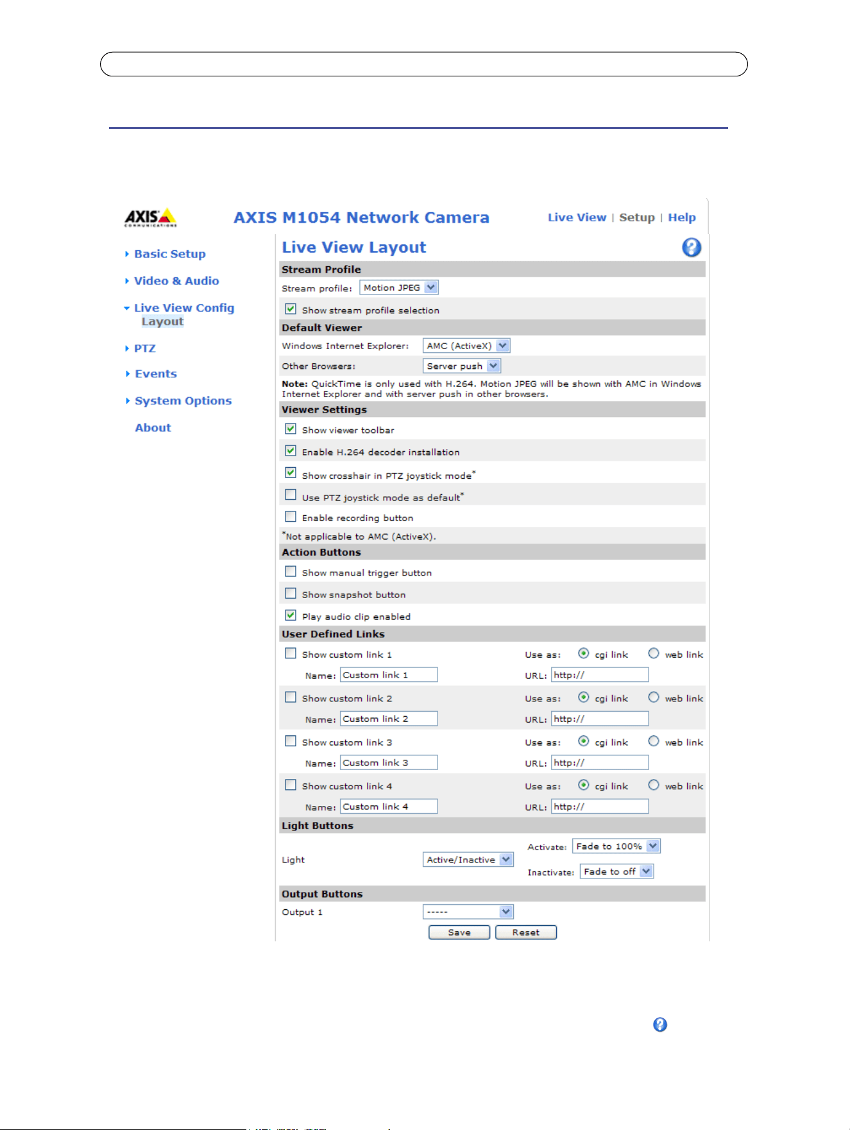850x1130 pixels.
Task: Toggle Play audio clip enabled checkbox
Action: click(x=291, y=615)
